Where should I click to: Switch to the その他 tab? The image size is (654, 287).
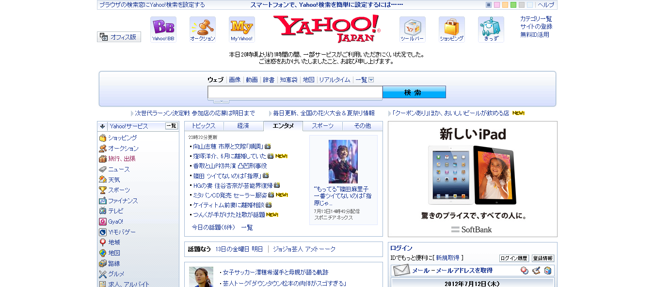click(363, 126)
